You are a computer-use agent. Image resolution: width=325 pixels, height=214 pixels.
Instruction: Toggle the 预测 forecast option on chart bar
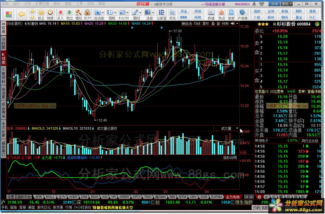[x=225, y=24]
